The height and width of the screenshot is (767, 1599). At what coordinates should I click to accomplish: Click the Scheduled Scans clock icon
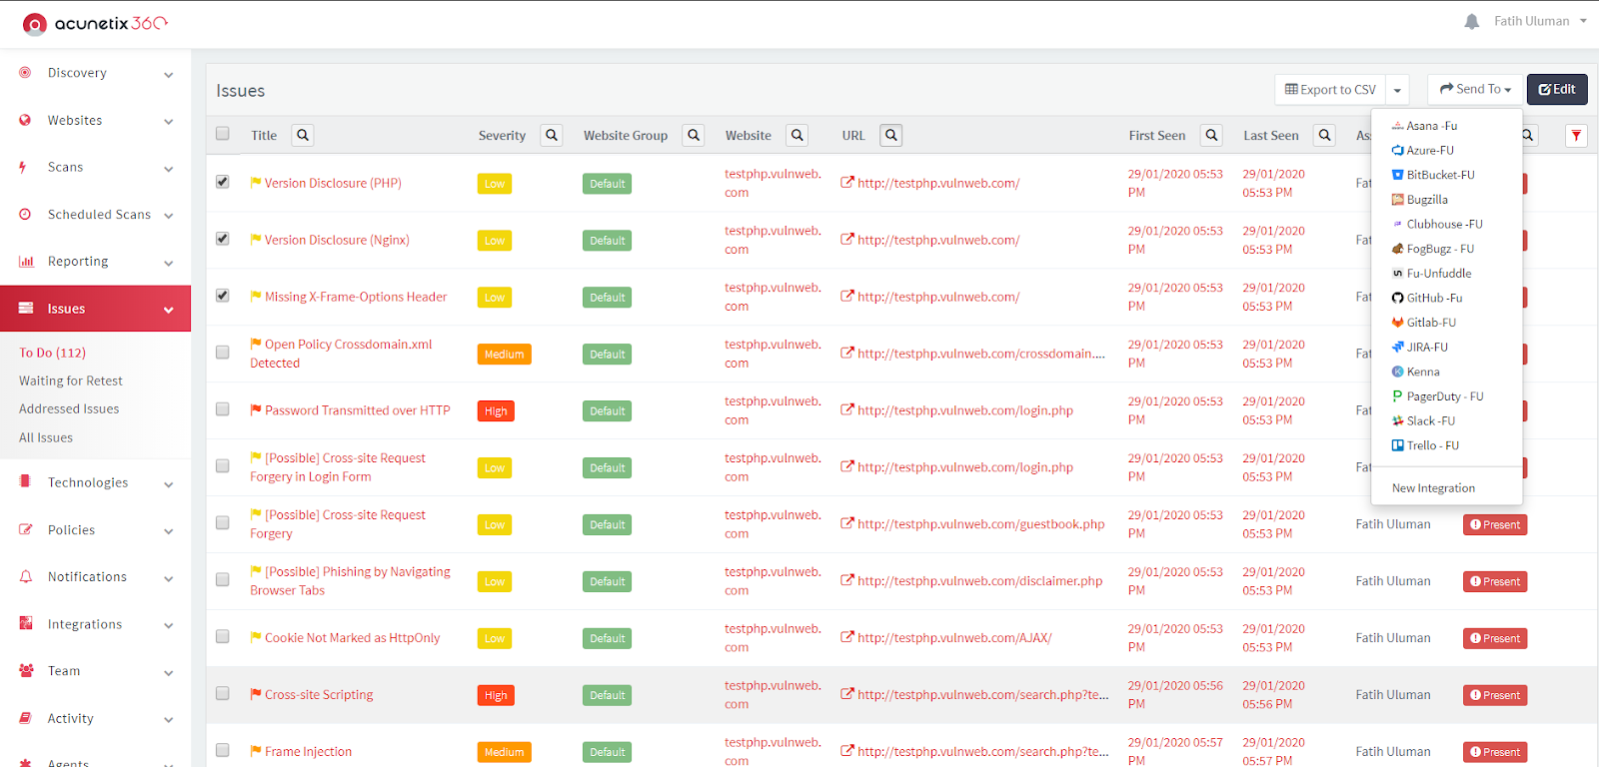(x=25, y=214)
